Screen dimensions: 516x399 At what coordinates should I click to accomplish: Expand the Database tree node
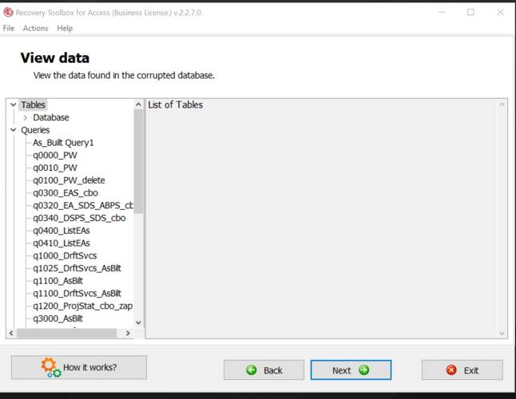coord(26,117)
